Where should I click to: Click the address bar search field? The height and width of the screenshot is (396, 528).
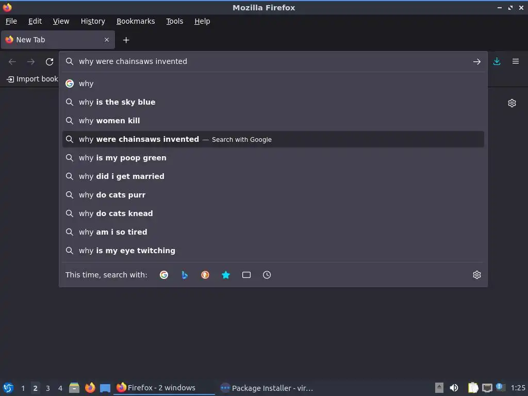pos(273,62)
